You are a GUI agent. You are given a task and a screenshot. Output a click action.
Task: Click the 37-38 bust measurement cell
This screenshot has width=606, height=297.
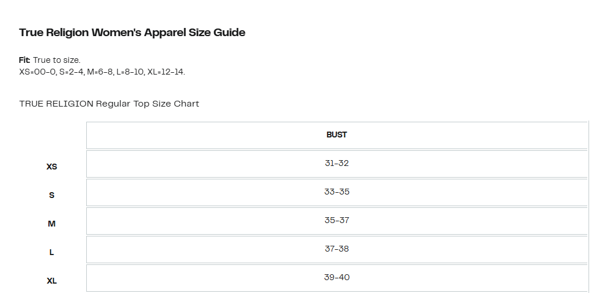tap(337, 249)
